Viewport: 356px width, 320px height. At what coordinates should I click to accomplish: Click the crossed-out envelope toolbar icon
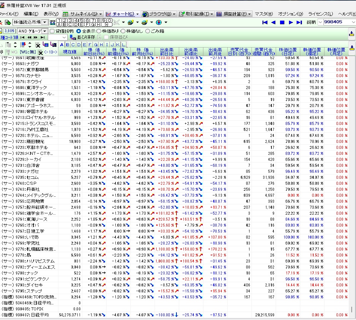116,22
